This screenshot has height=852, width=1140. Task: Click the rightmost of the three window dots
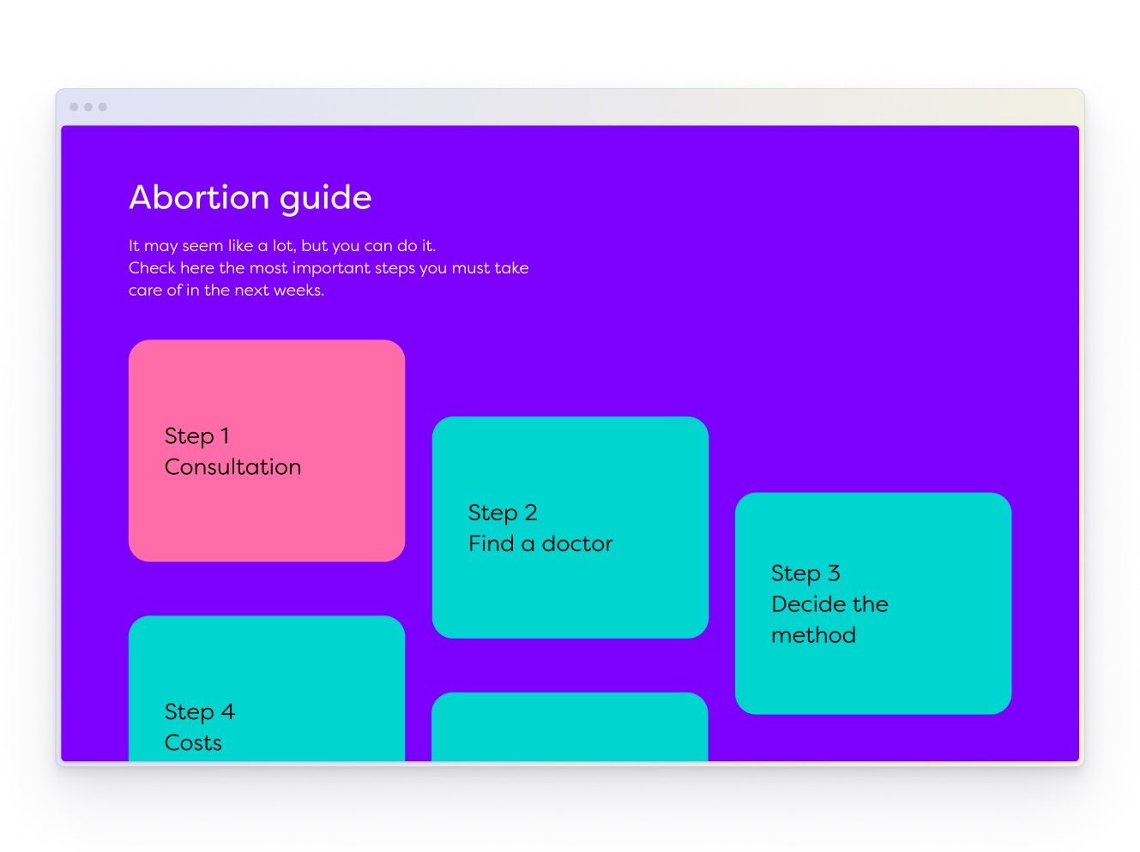click(x=103, y=107)
